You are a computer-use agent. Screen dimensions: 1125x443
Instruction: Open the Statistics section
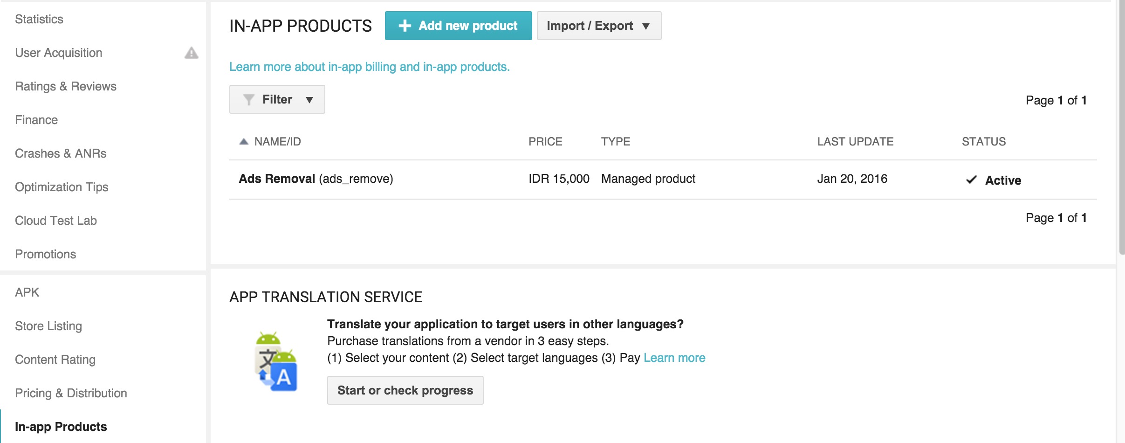(39, 20)
